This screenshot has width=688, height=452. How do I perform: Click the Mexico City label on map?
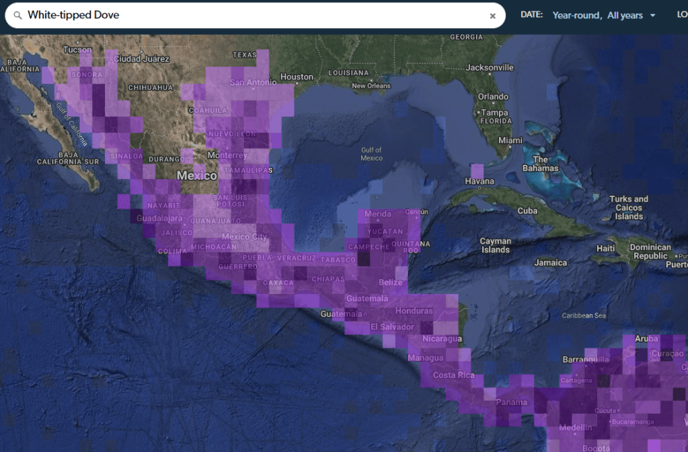(x=244, y=237)
